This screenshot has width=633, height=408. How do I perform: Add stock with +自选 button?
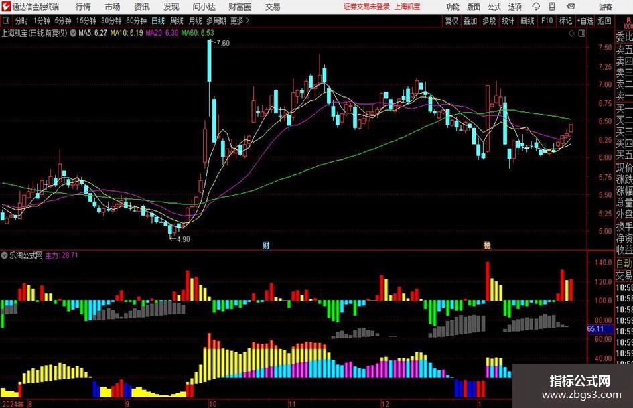(x=585, y=21)
